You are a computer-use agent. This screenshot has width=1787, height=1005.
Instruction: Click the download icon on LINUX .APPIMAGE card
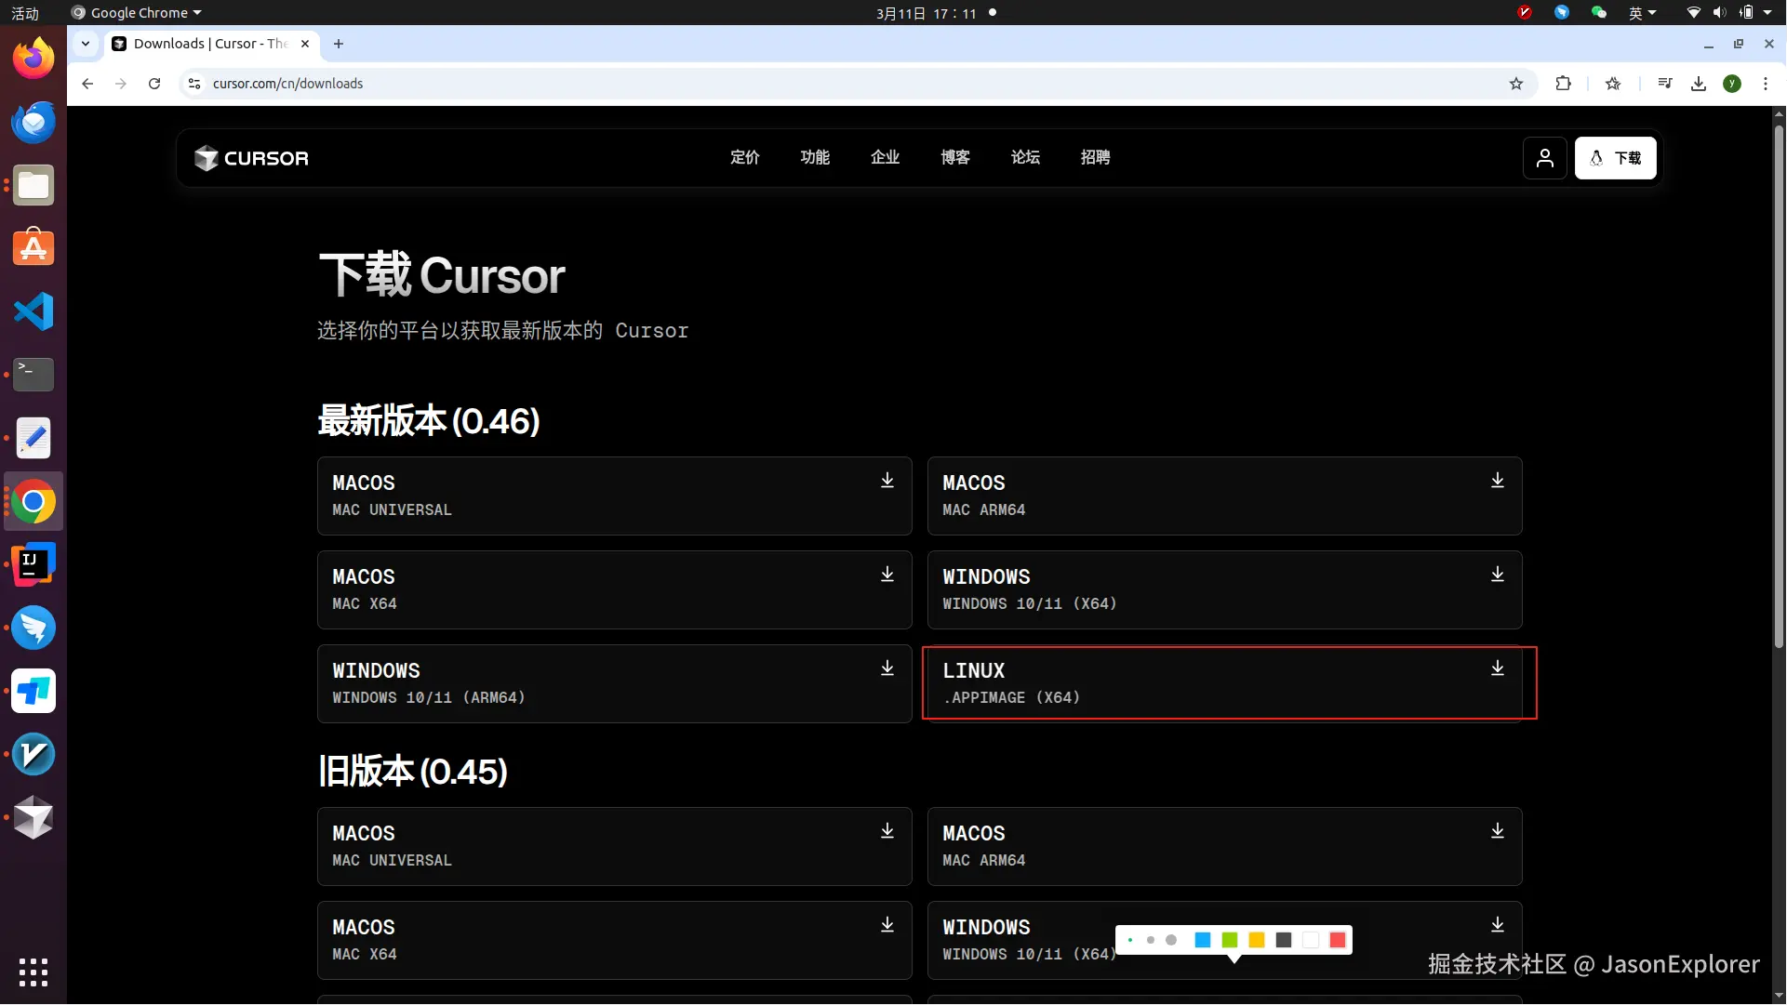(x=1497, y=668)
